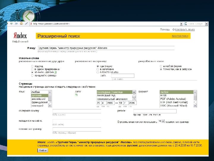Click the 'Найти' search button
Screen dimensions: 214x161
43,150
